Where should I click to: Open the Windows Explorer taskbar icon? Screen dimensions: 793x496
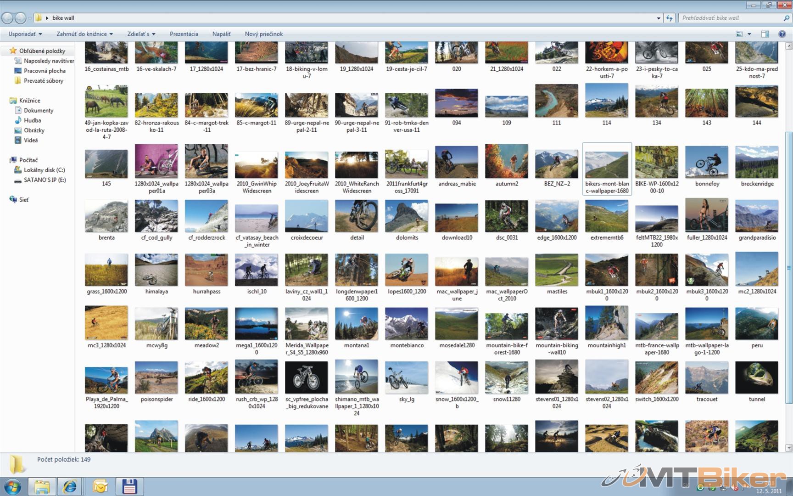[42, 486]
